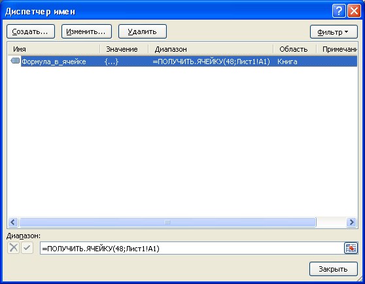The height and width of the screenshot is (284, 365).
Task: Click the Удалить button
Action: pos(143,31)
